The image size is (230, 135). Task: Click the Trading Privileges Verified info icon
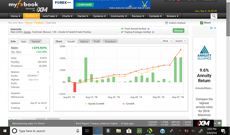[x=153, y=32]
